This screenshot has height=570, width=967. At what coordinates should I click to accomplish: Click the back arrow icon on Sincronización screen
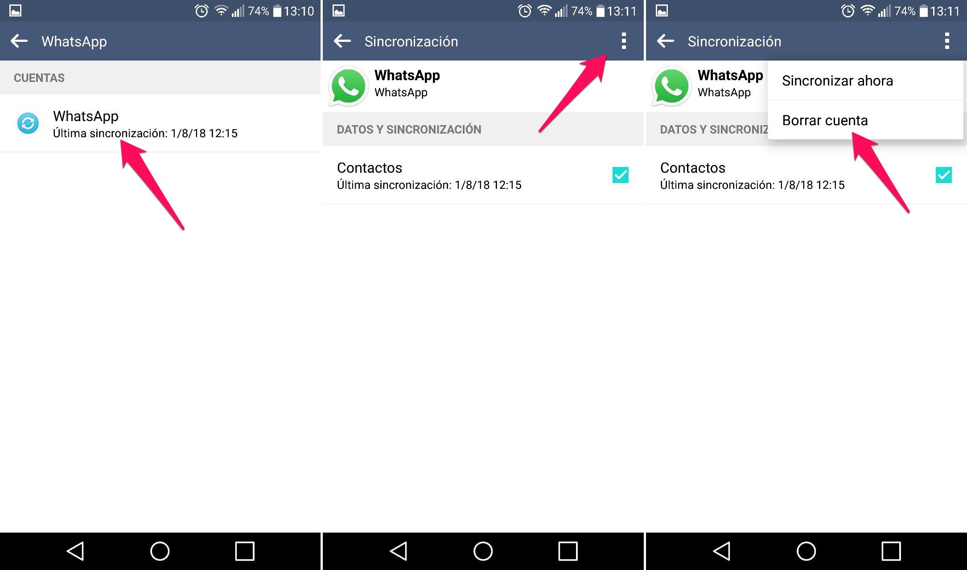pyautogui.click(x=341, y=41)
